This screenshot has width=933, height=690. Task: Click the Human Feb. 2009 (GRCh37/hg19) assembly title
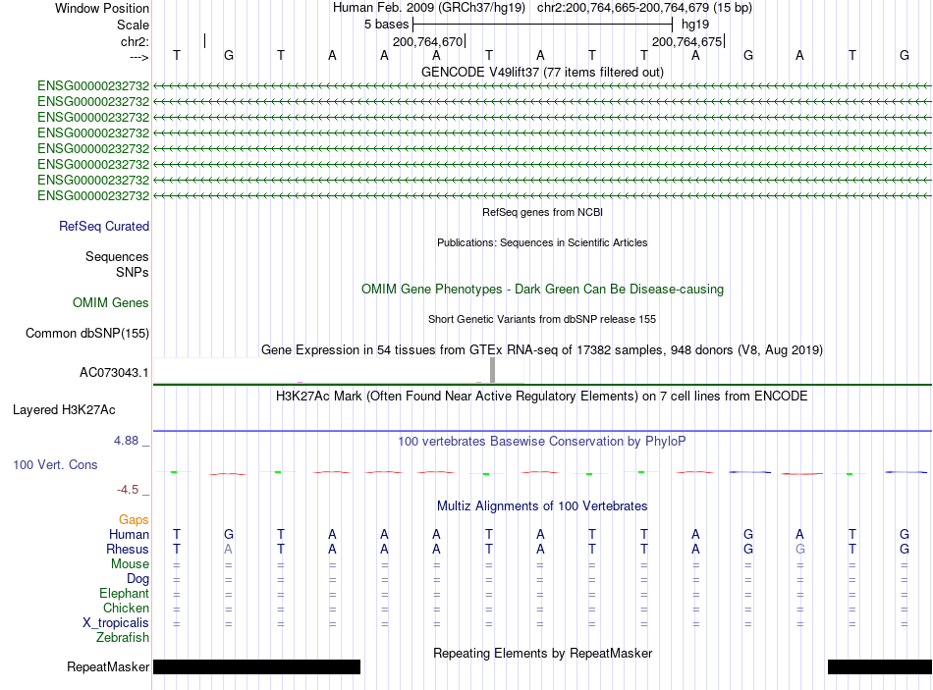pos(429,8)
